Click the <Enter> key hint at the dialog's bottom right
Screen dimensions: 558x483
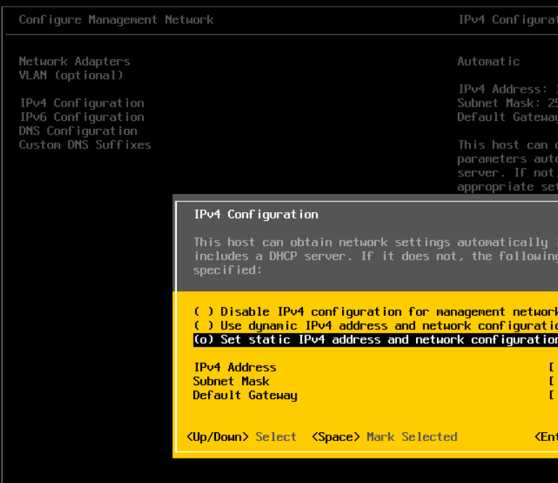tap(546, 437)
